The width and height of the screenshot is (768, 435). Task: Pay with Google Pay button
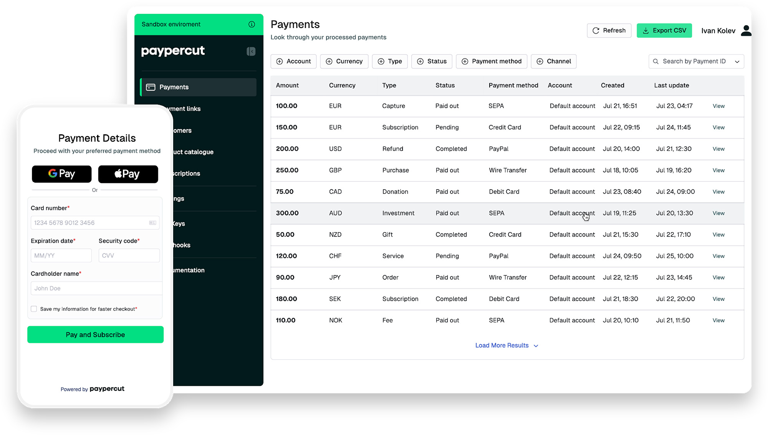tap(61, 174)
